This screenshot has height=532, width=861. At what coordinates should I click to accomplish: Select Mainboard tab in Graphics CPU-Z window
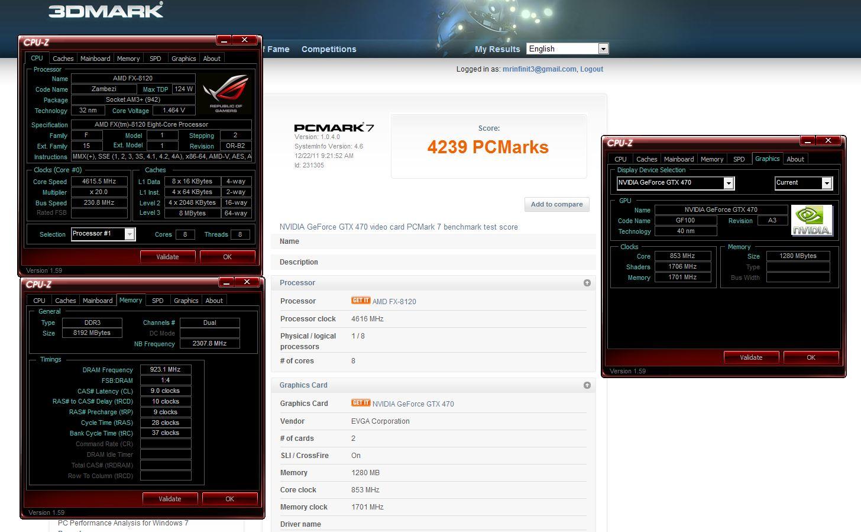679,159
